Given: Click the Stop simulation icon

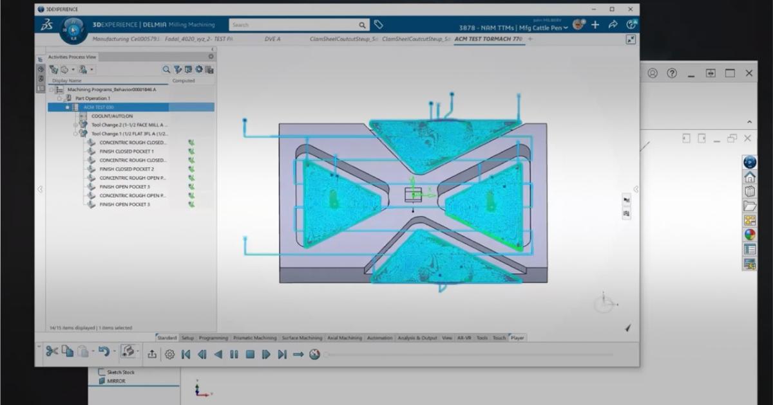Looking at the screenshot, I should (251, 354).
